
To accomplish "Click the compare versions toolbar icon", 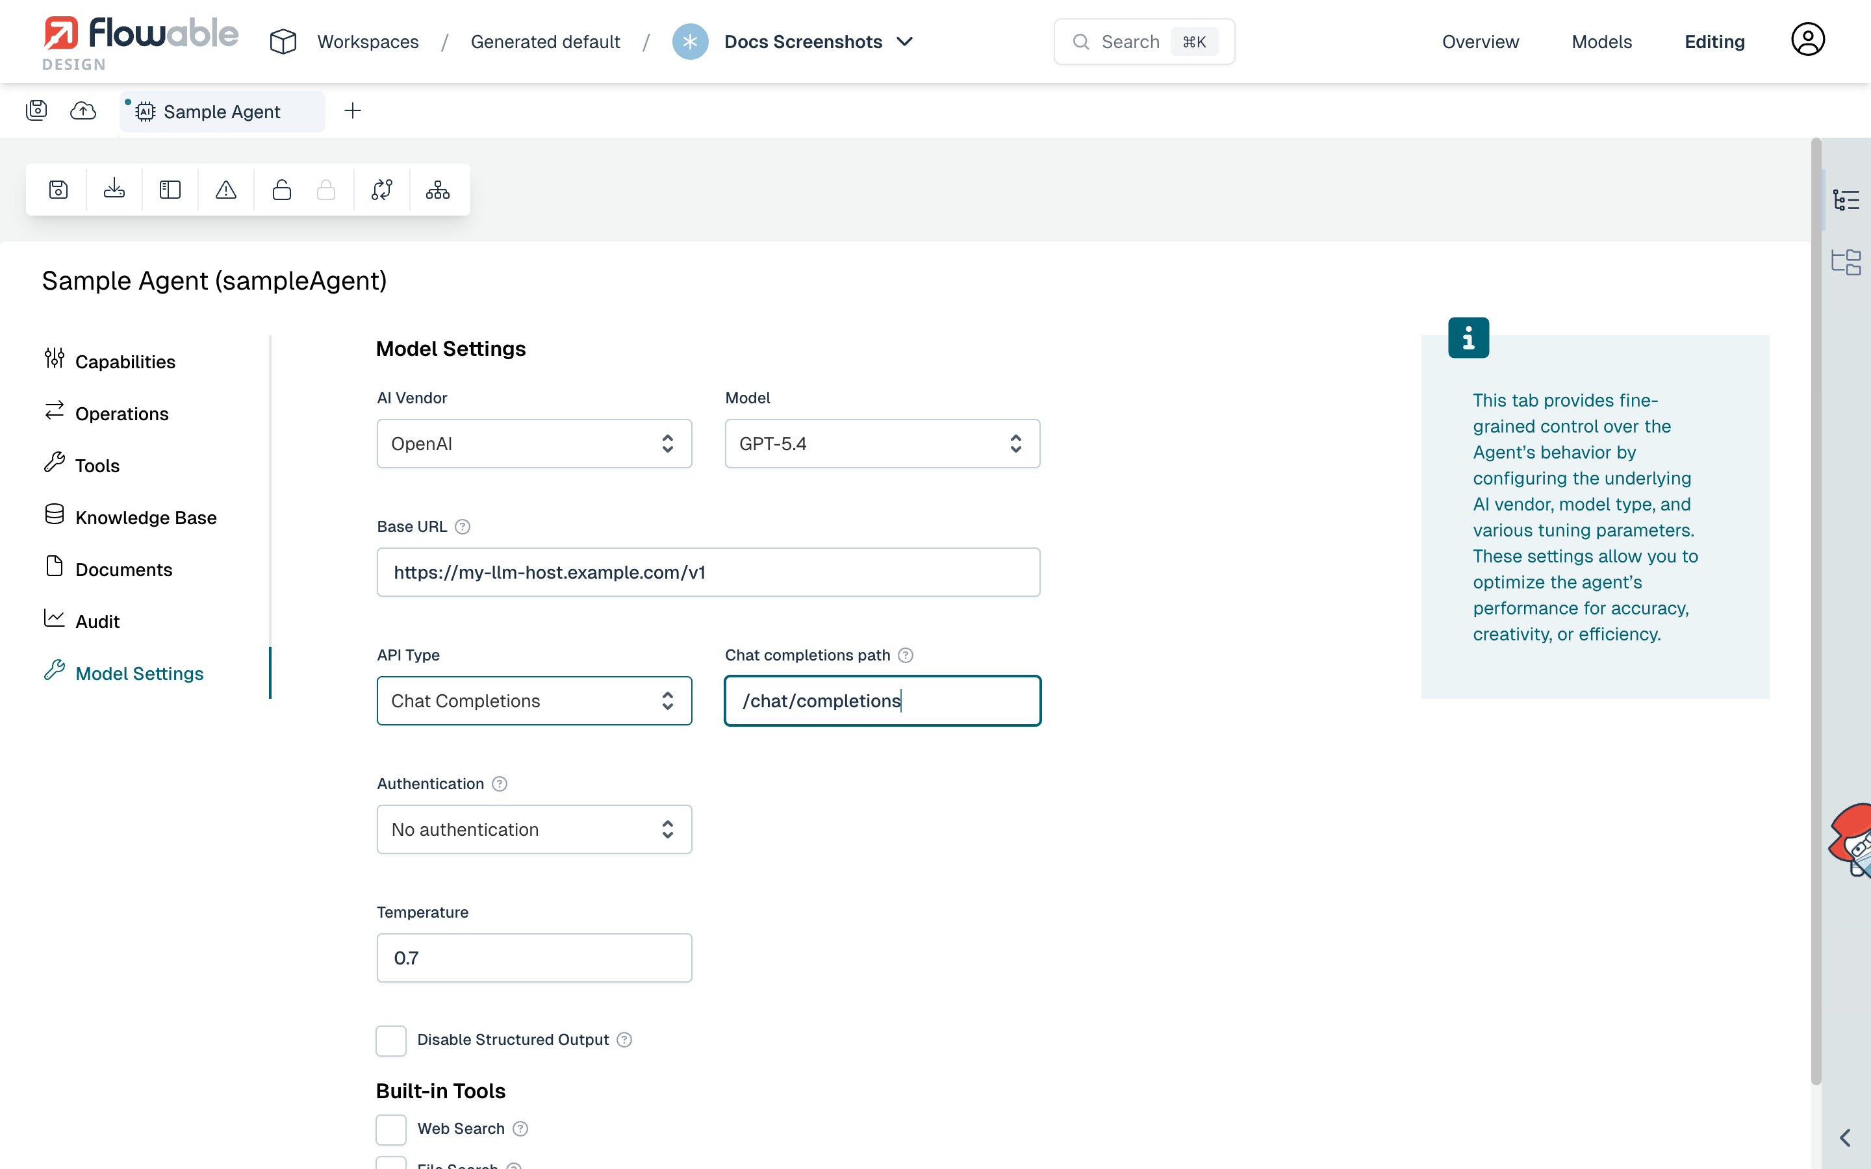I will (382, 190).
